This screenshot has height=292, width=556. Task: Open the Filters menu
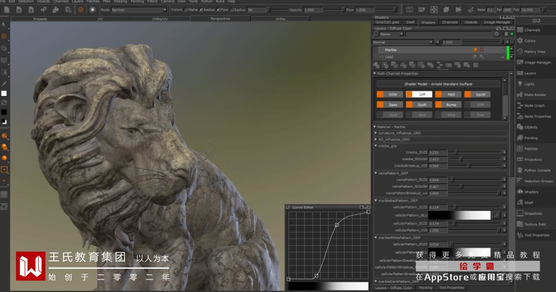(152, 1)
